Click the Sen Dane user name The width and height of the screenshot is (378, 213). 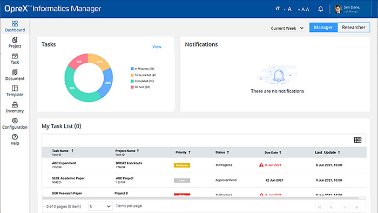click(x=352, y=8)
